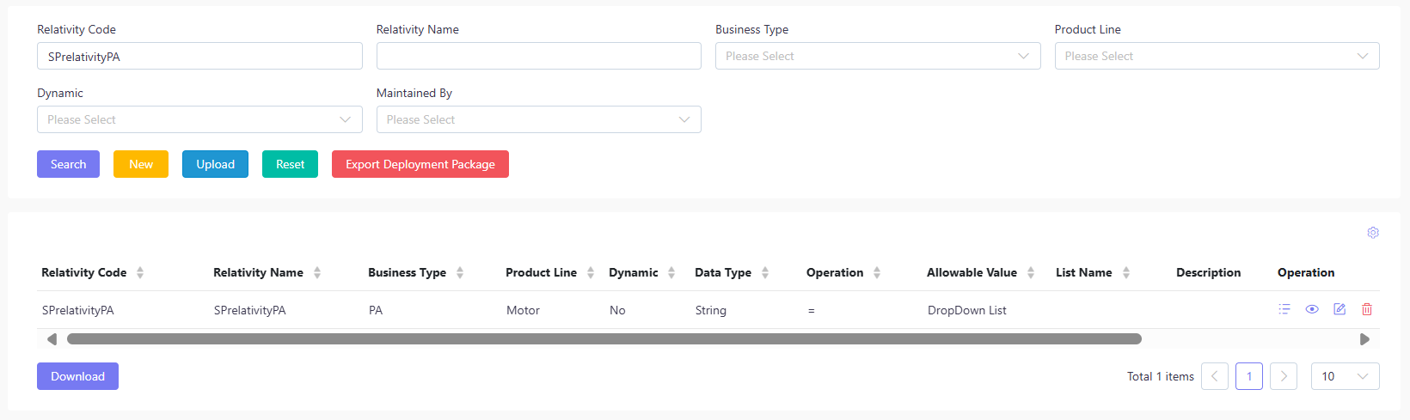View the SPrelativityPA record with eye icon
Viewport: 1410px width, 420px height.
click(1312, 309)
